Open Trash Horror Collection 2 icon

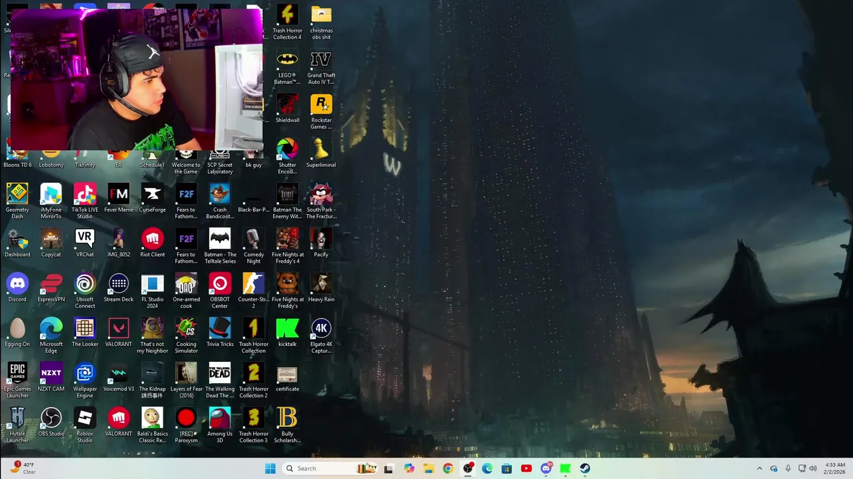pos(253,381)
